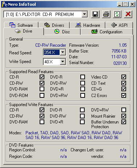Click the Nero InfoTool title bar icon

[x=5, y=4]
